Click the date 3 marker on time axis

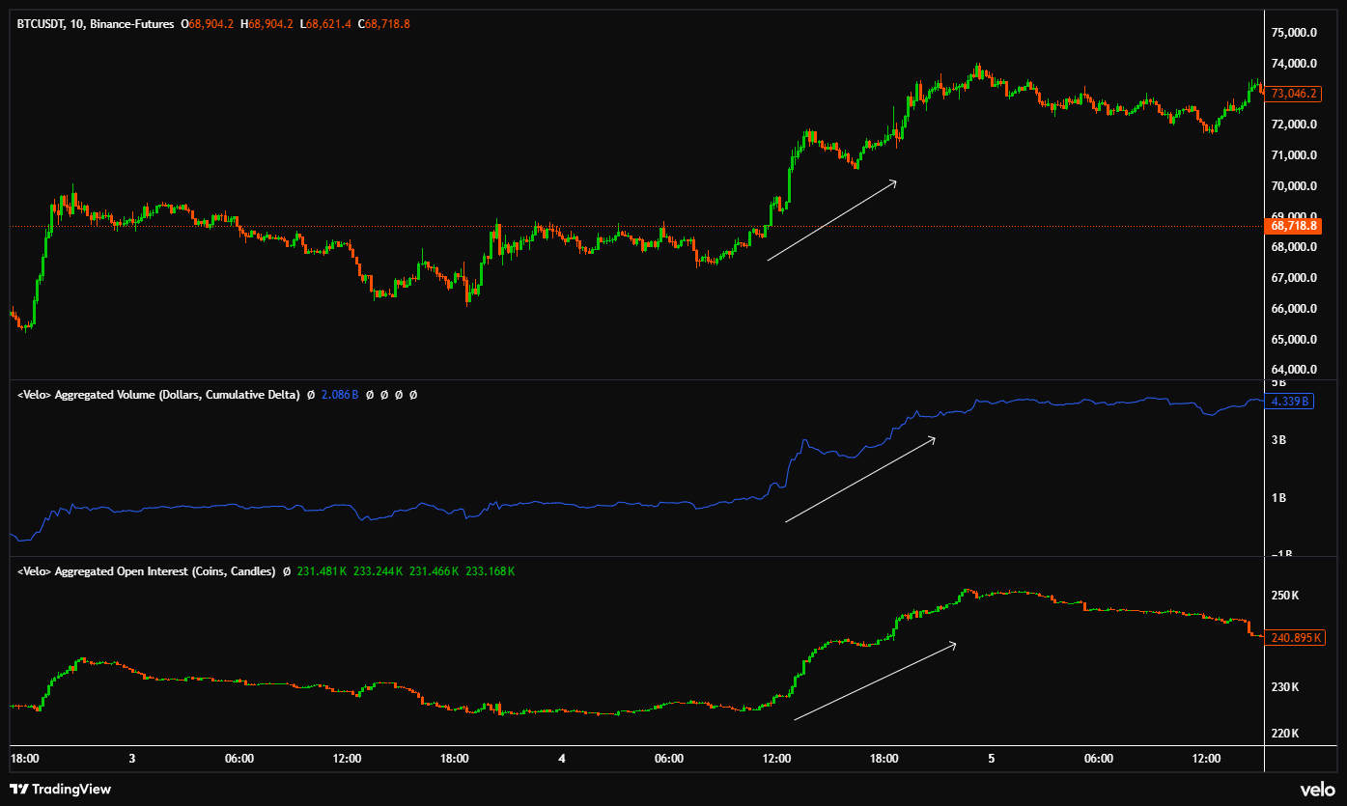tap(132, 759)
